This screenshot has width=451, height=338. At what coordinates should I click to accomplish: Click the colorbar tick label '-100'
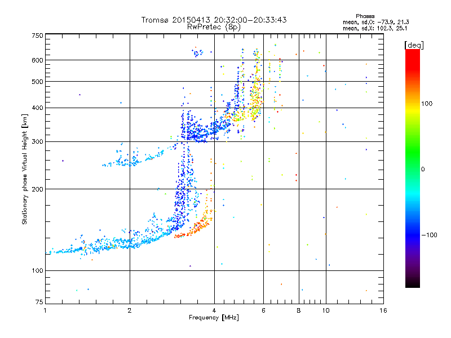(x=429, y=235)
